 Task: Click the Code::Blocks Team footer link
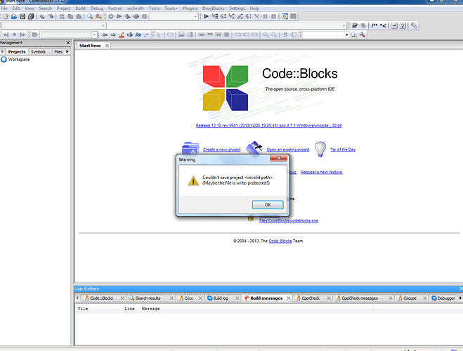280,241
